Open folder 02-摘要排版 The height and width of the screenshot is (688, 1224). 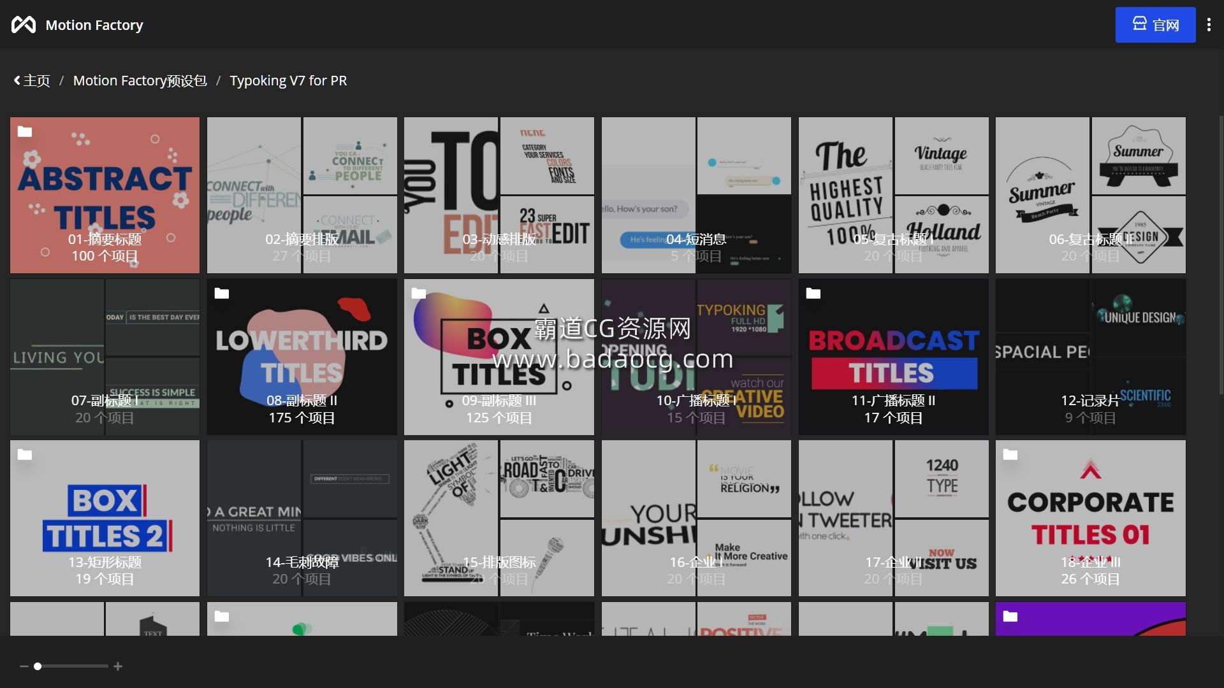(x=302, y=195)
